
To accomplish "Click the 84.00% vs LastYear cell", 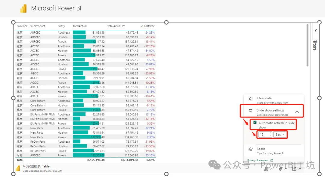I will click(x=150, y=51).
